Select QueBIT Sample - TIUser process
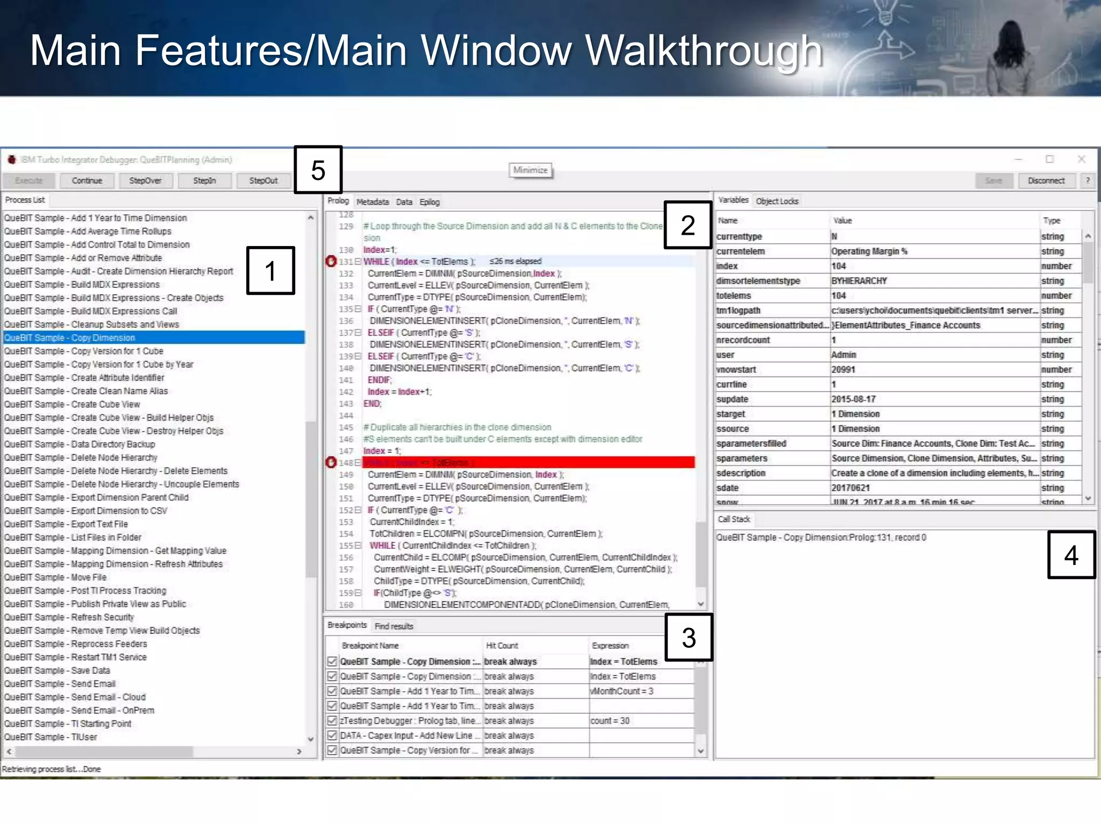 coord(51,737)
